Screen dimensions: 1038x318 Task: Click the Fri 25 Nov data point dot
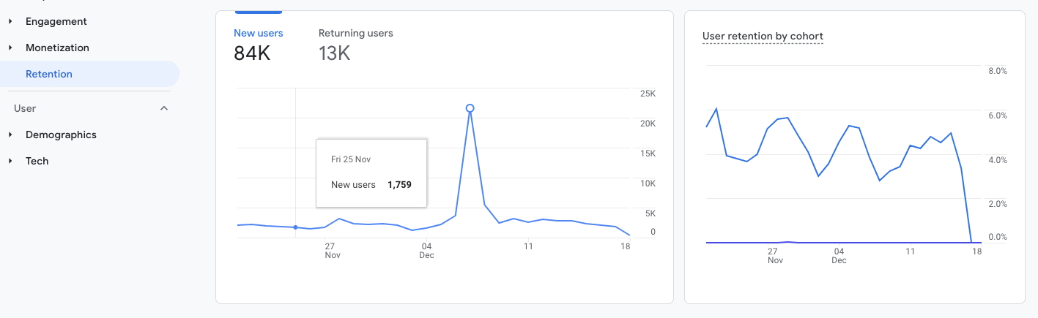pos(295,227)
